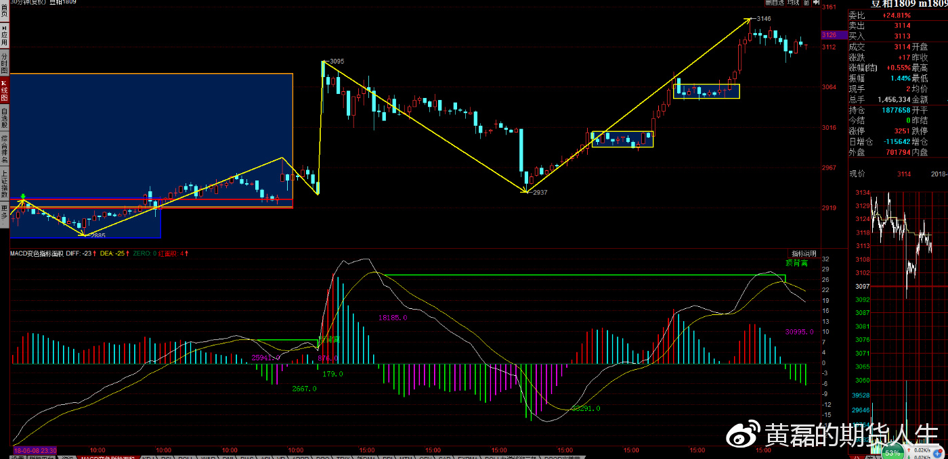Open the 指标说明 indicator description link
The height and width of the screenshot is (459, 948).
point(804,253)
